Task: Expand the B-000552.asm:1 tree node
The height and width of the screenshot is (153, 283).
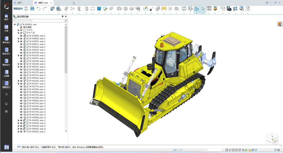Action: (18, 38)
